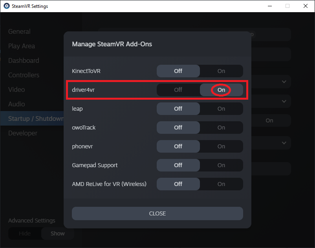Set KinectToVR add-on to Off
Viewport: 315px width, 248px height.
coord(178,71)
